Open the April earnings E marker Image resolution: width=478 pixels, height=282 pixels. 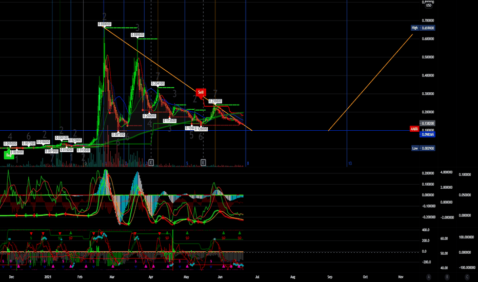click(151, 162)
